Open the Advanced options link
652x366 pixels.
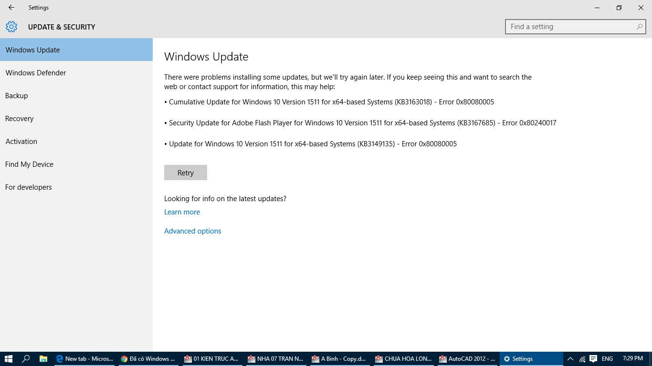click(193, 231)
